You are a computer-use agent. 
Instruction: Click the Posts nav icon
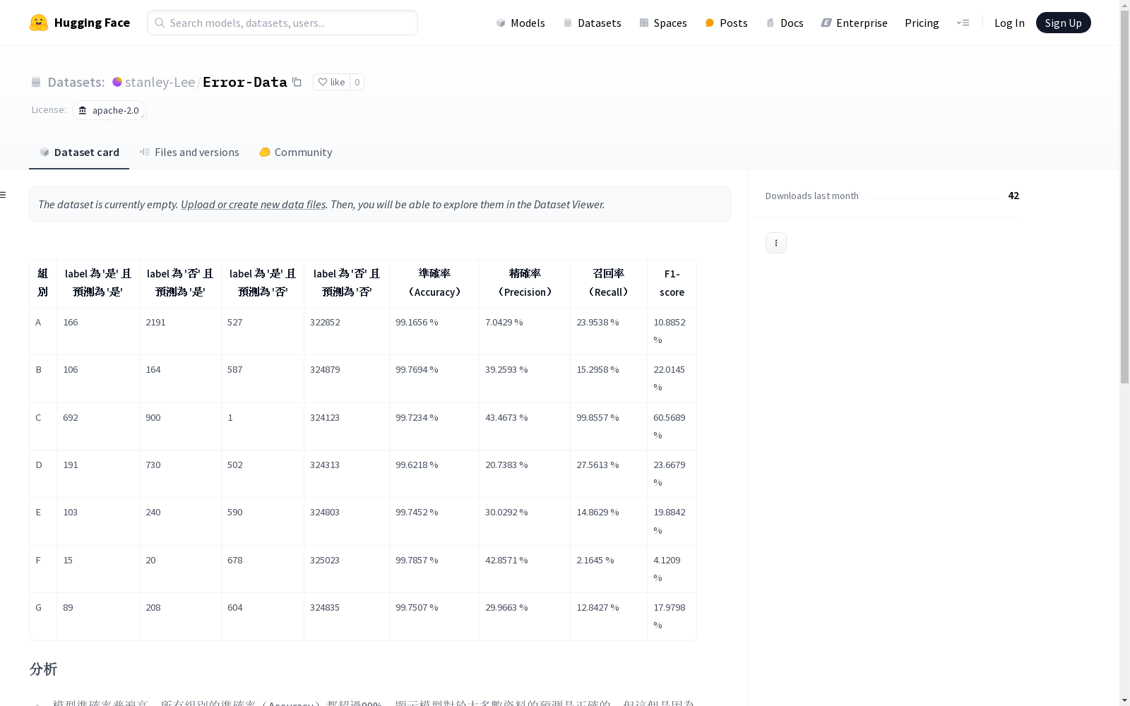click(x=710, y=23)
